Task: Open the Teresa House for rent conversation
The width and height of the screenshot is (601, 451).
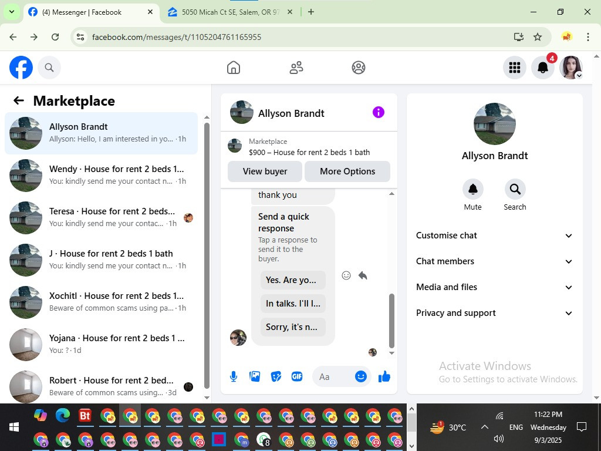Action: pyautogui.click(x=101, y=217)
